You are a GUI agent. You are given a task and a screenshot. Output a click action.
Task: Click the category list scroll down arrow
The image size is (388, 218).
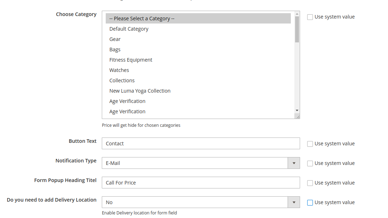(x=297, y=110)
